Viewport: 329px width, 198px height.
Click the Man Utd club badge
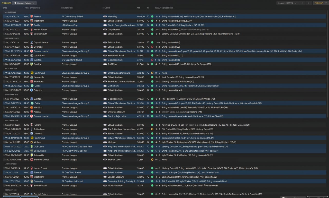[x=32, y=108]
